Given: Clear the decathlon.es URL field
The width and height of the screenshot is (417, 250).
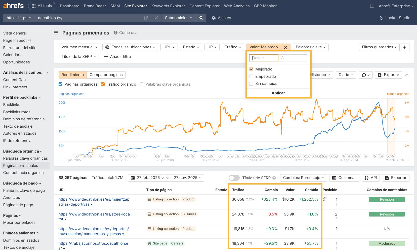Looking at the screenshot, I should coord(156,18).
